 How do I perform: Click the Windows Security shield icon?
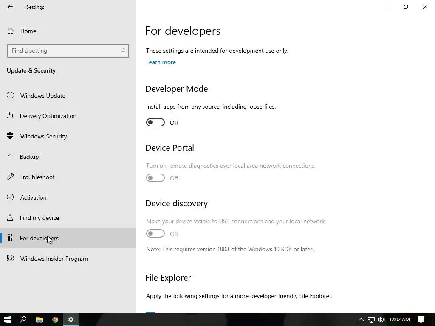[x=10, y=136]
